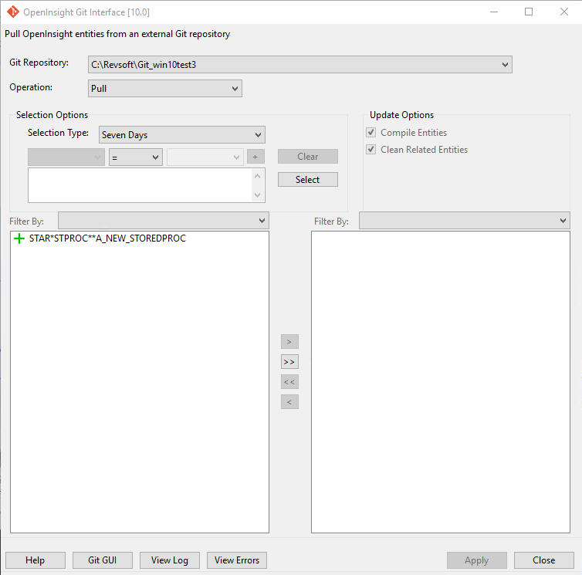Click the Close button at bottom right
The image size is (582, 575).
[543, 560]
